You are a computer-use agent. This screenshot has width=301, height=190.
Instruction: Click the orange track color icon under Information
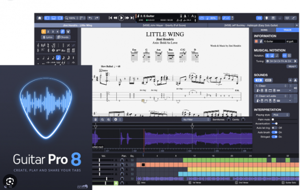point(256,41)
